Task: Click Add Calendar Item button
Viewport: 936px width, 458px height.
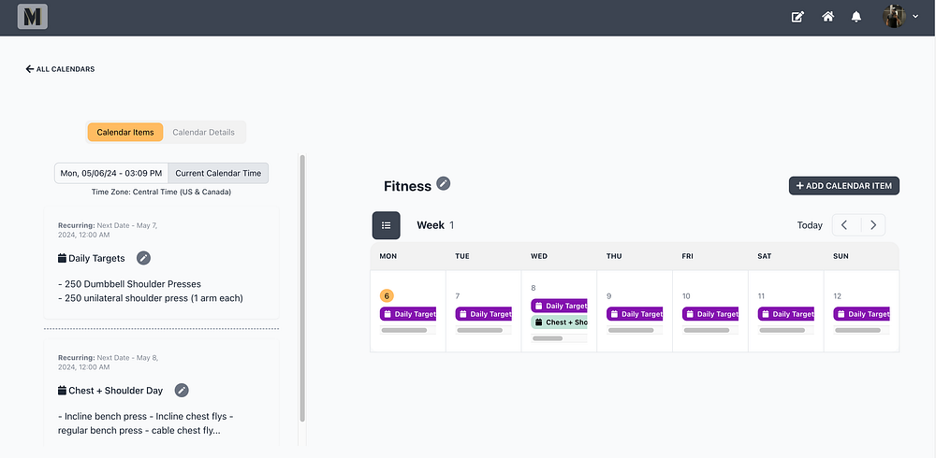Action: pyautogui.click(x=843, y=186)
